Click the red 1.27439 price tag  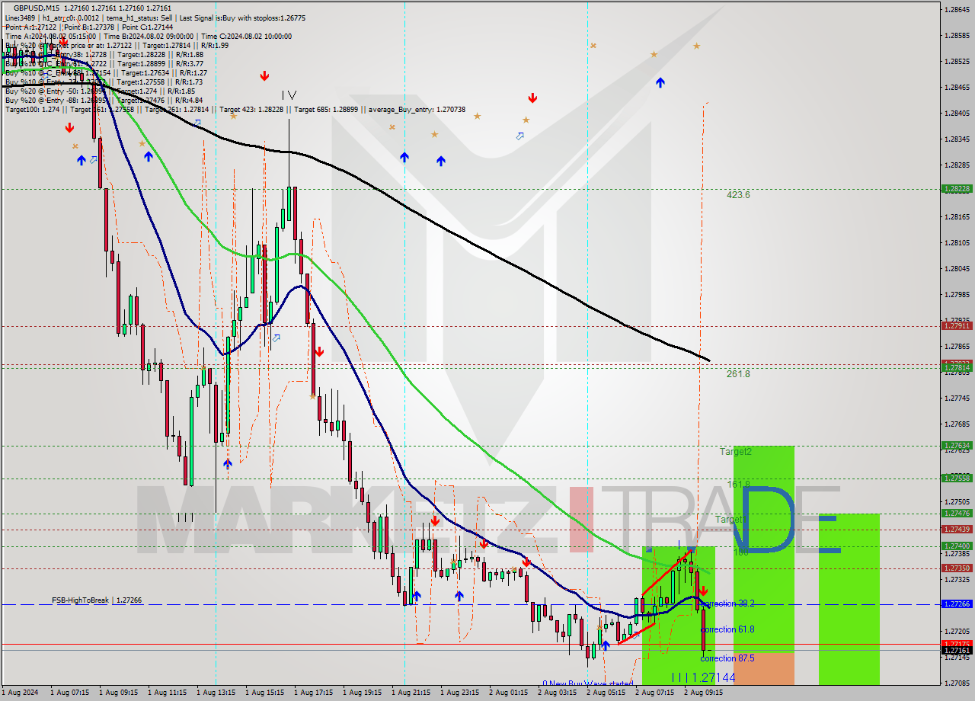point(956,530)
